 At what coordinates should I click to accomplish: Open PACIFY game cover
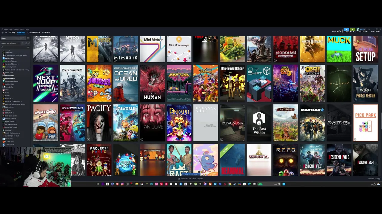click(x=99, y=123)
